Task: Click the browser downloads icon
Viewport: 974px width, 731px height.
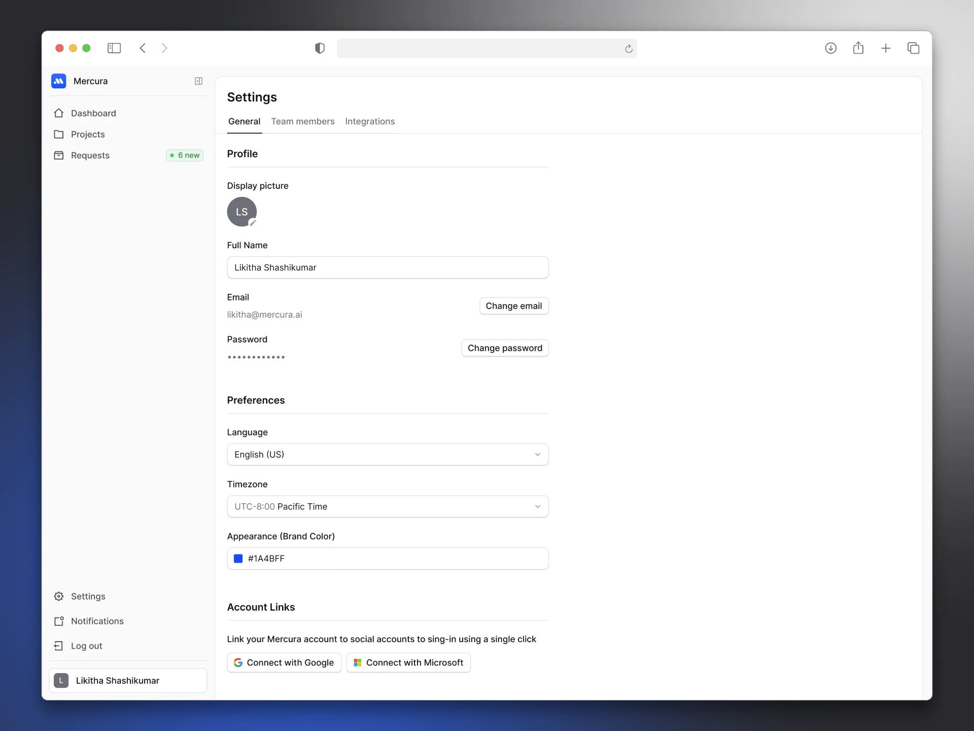Action: 830,48
